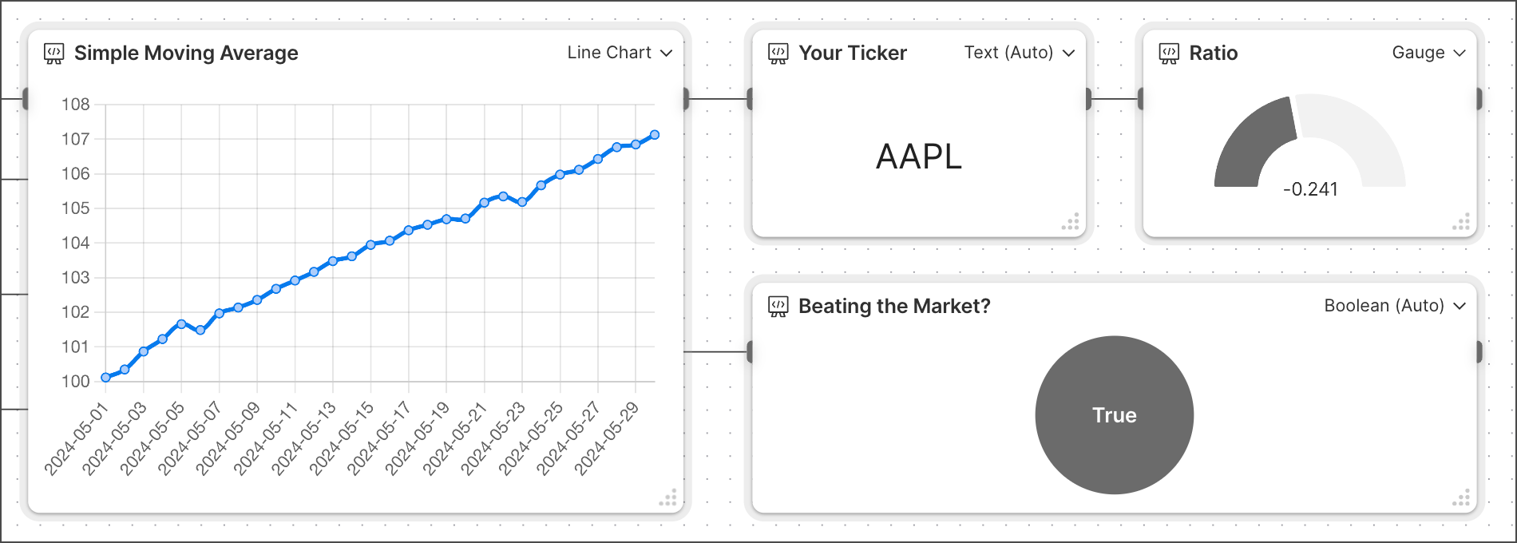
Task: Open the Gauge display type dropdown
Action: tap(1429, 53)
